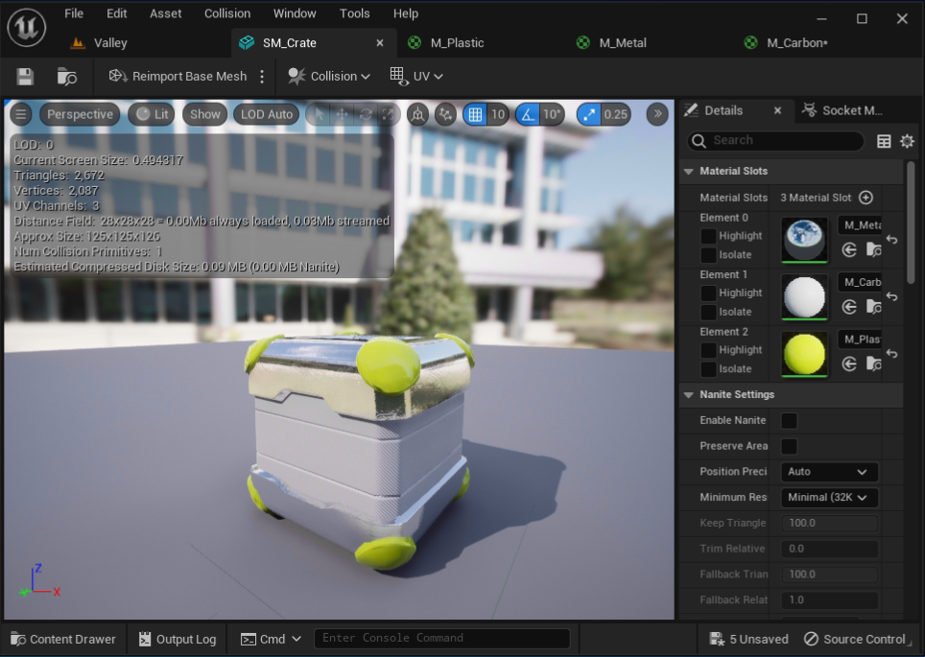The image size is (925, 657).
Task: Switch to the M_Metal tab
Action: pyautogui.click(x=624, y=42)
